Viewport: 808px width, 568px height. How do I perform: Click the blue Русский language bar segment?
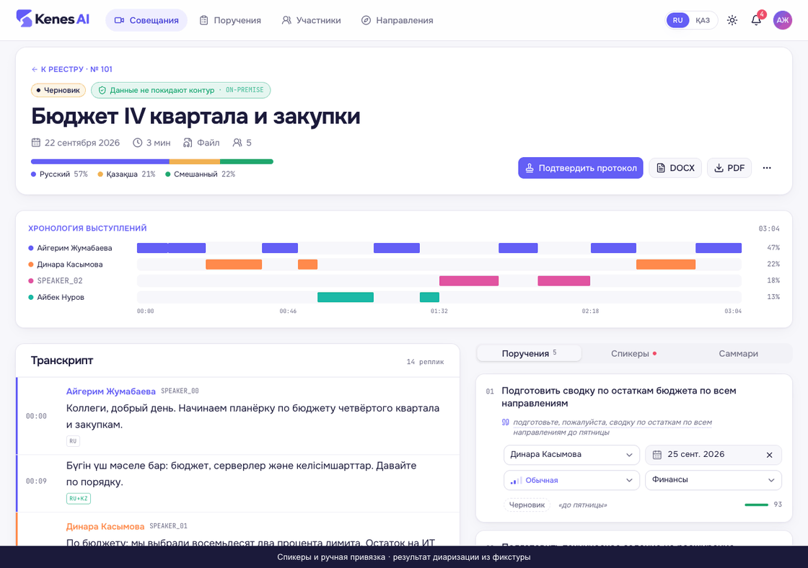[100, 161]
